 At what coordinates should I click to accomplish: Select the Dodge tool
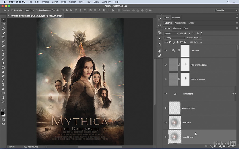tap(3, 76)
